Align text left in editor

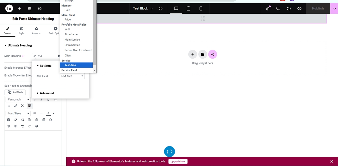(30, 120)
